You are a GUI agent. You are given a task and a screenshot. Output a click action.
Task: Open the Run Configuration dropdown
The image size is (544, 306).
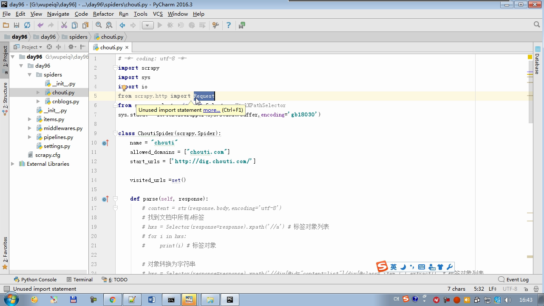[147, 25]
